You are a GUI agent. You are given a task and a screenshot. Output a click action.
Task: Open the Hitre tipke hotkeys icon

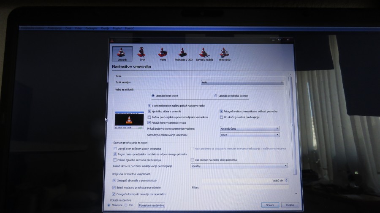point(225,53)
